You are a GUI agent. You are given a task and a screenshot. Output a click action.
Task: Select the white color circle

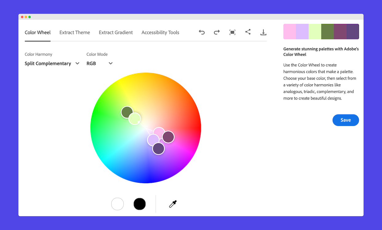tap(117, 204)
